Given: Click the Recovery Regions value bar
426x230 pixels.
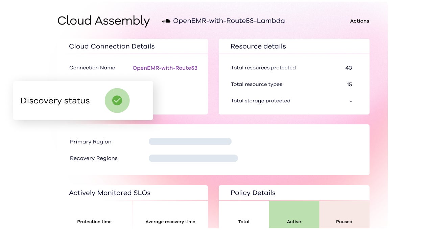Looking at the screenshot, I should [x=193, y=158].
